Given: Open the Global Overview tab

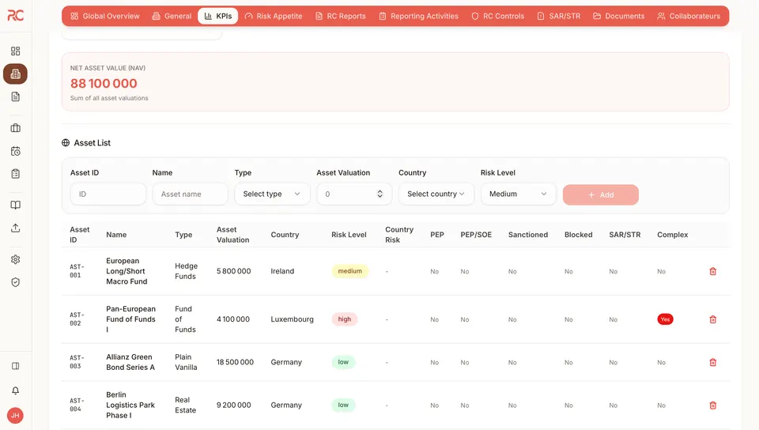Looking at the screenshot, I should [x=105, y=16].
